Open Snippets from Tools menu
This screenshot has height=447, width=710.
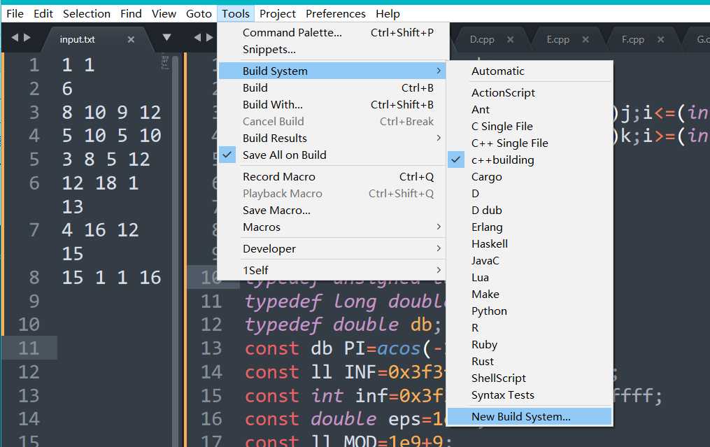coord(332,50)
